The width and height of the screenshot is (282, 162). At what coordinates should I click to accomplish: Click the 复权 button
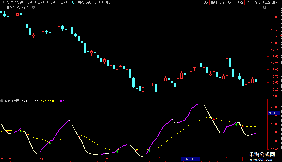pyautogui.click(x=205, y=2)
